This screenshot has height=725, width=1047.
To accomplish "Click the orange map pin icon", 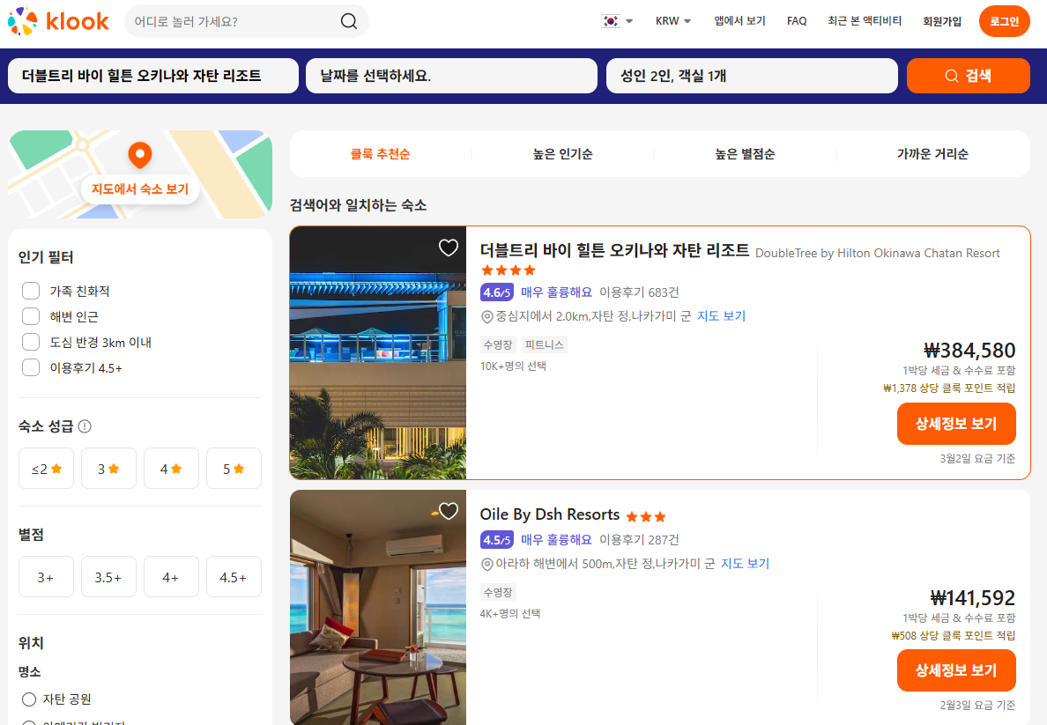I will [140, 156].
